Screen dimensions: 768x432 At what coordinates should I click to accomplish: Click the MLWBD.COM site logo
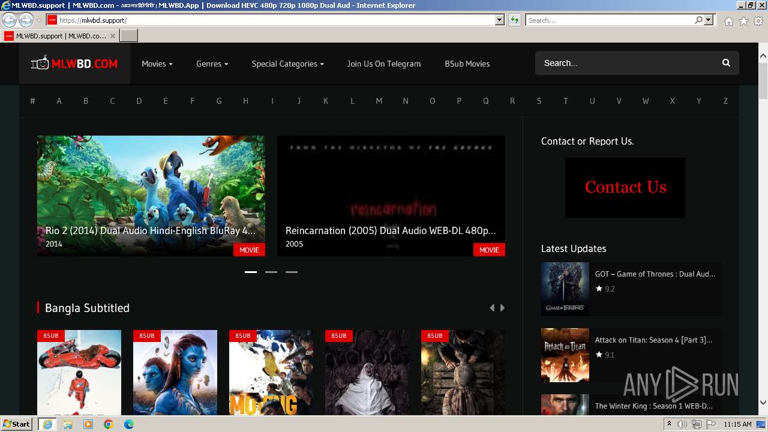point(74,64)
